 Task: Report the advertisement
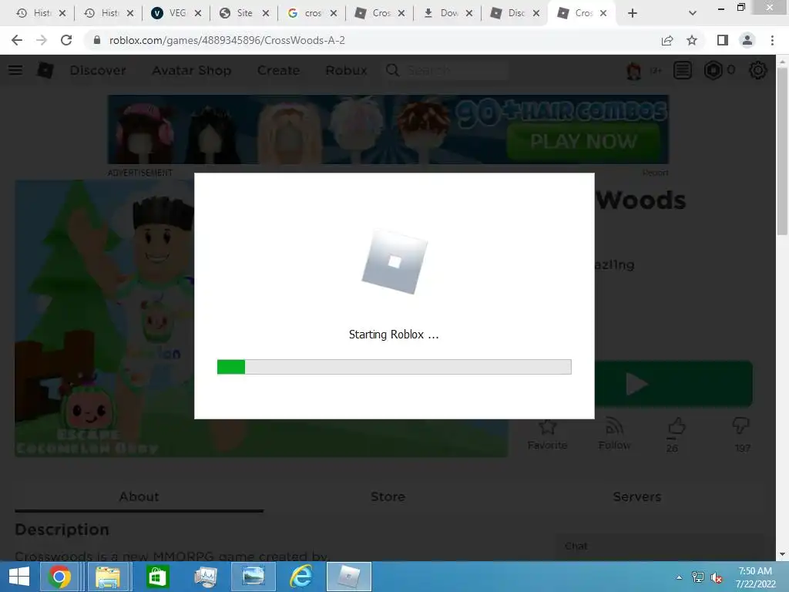[655, 173]
